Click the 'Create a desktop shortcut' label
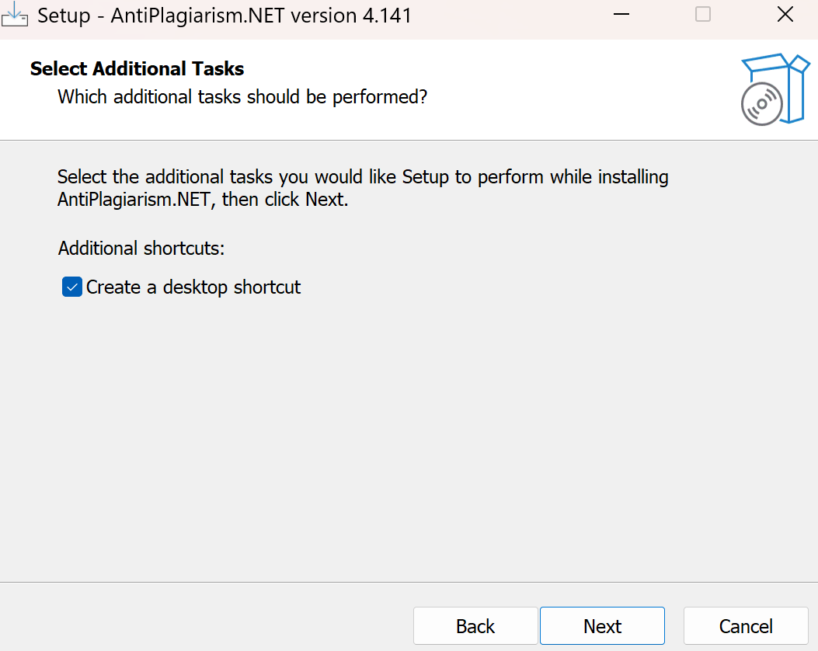Viewport: 818px width, 651px height. point(193,287)
